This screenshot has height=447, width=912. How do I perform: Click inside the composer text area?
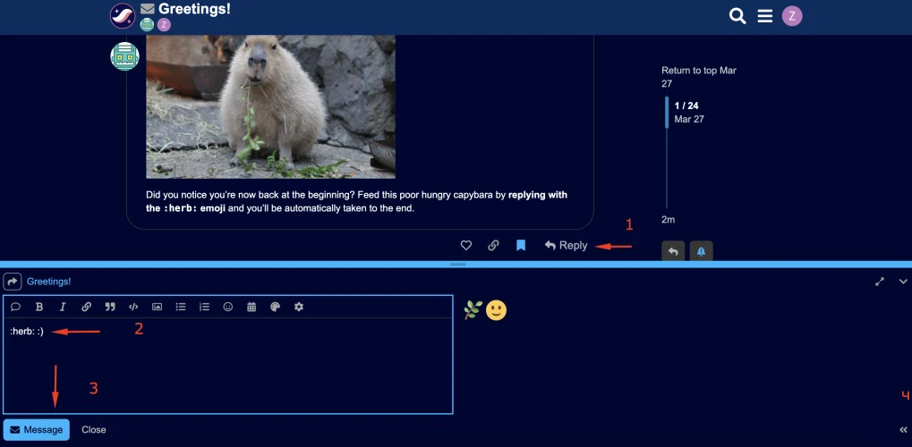[228, 366]
